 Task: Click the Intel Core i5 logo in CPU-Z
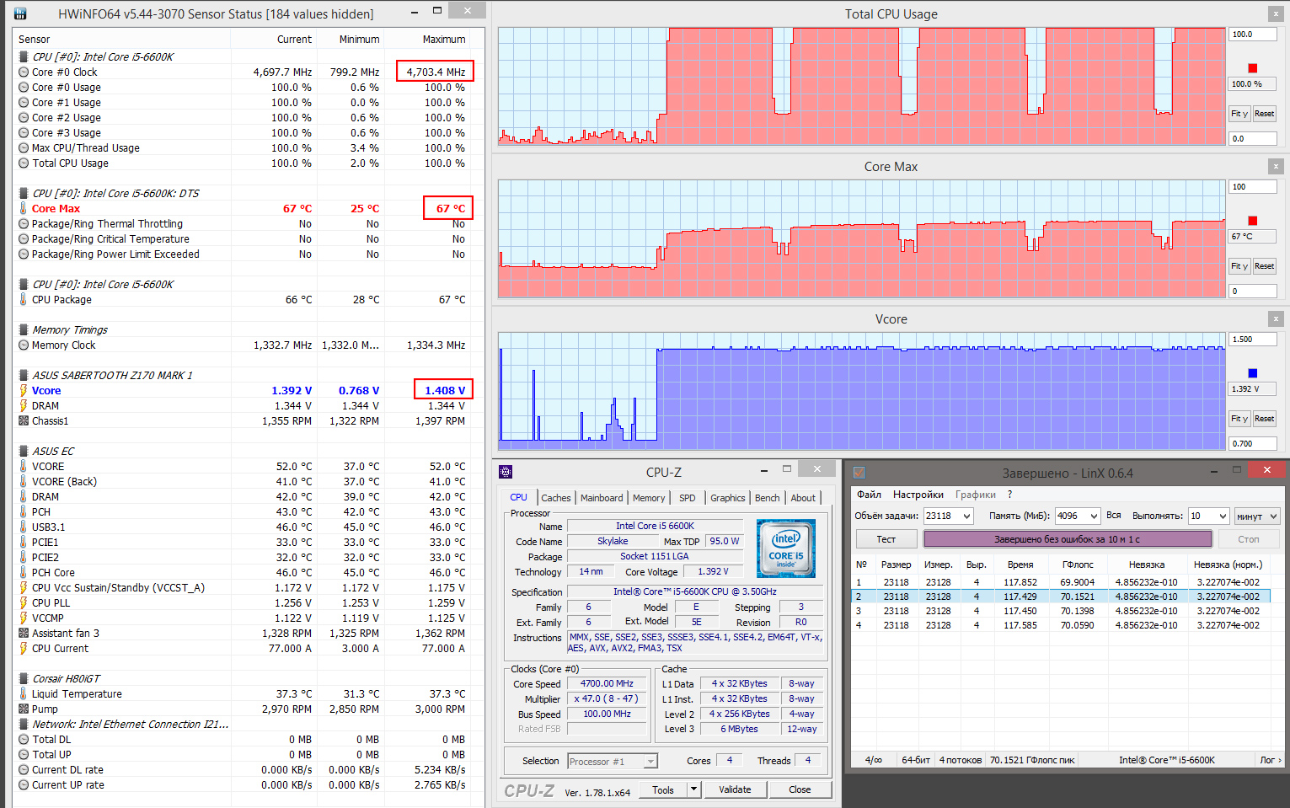coord(785,548)
